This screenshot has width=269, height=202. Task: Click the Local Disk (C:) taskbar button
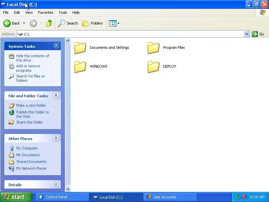pos(116,197)
